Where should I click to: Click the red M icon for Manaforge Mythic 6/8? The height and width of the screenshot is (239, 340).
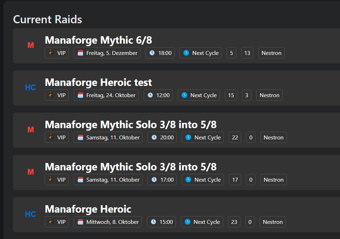coord(31,45)
